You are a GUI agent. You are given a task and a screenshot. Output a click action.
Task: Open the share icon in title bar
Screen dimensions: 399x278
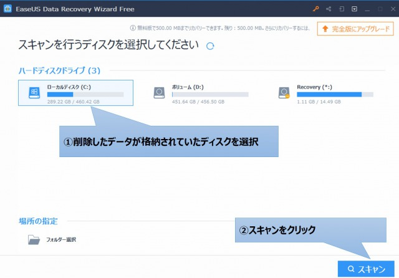(329, 9)
